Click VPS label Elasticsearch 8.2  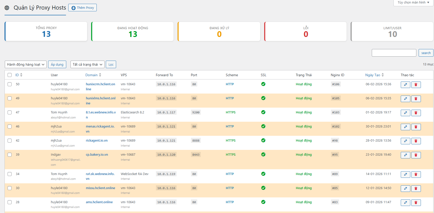tap(132, 112)
